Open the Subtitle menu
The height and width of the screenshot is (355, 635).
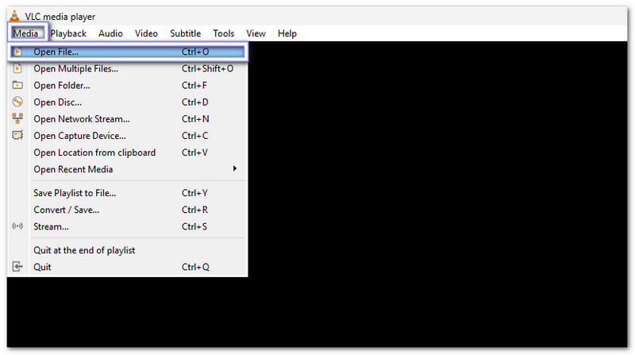click(x=186, y=33)
